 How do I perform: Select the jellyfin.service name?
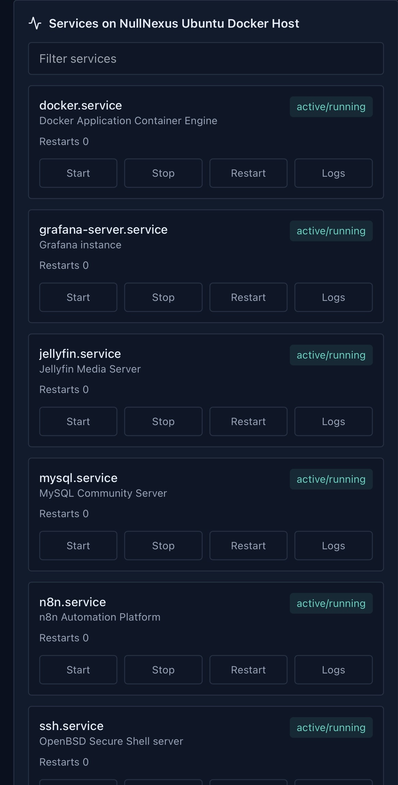pyautogui.click(x=80, y=354)
